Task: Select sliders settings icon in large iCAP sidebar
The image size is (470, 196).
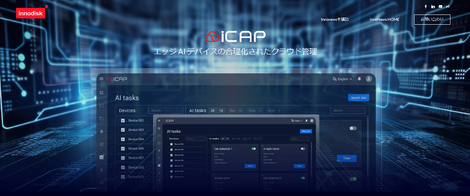Action: point(101,144)
